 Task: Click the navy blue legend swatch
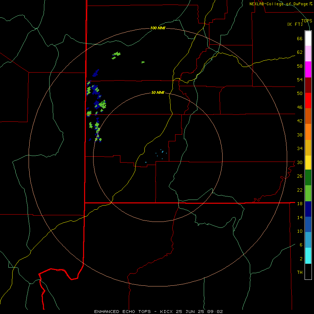point(308,209)
